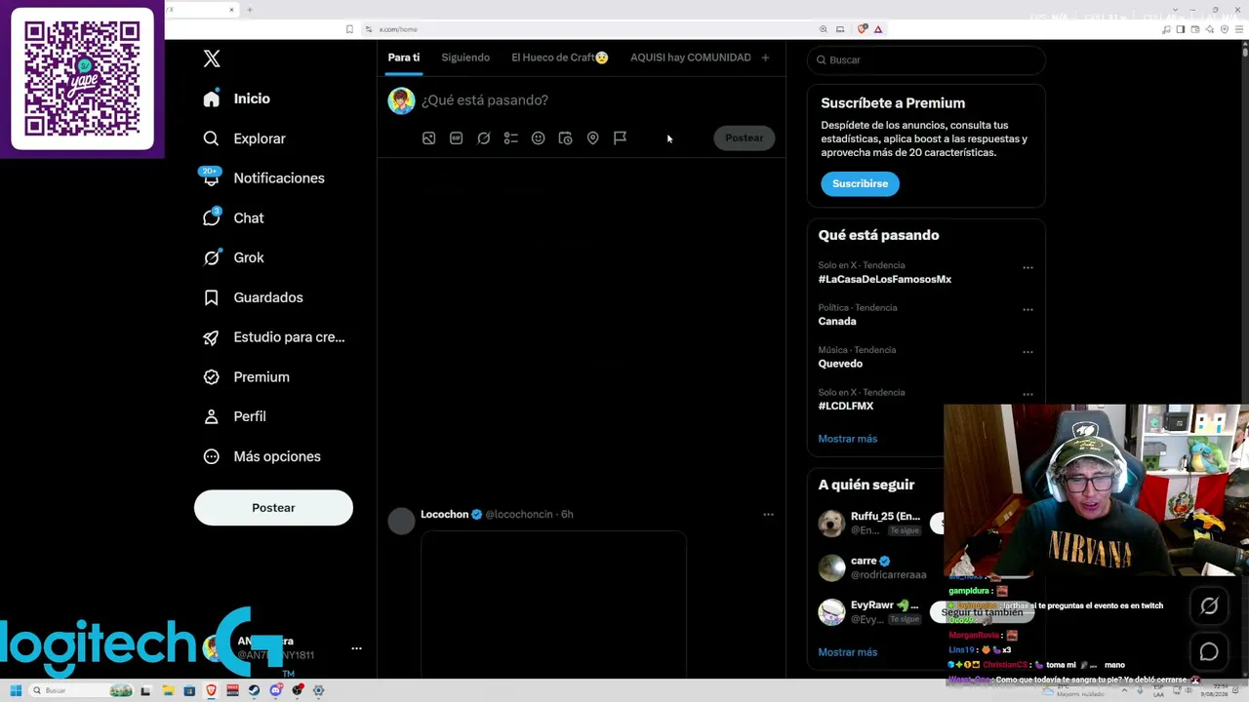Open Steam from the taskbar
Viewport: 1249px width, 702px height.
pos(254,691)
